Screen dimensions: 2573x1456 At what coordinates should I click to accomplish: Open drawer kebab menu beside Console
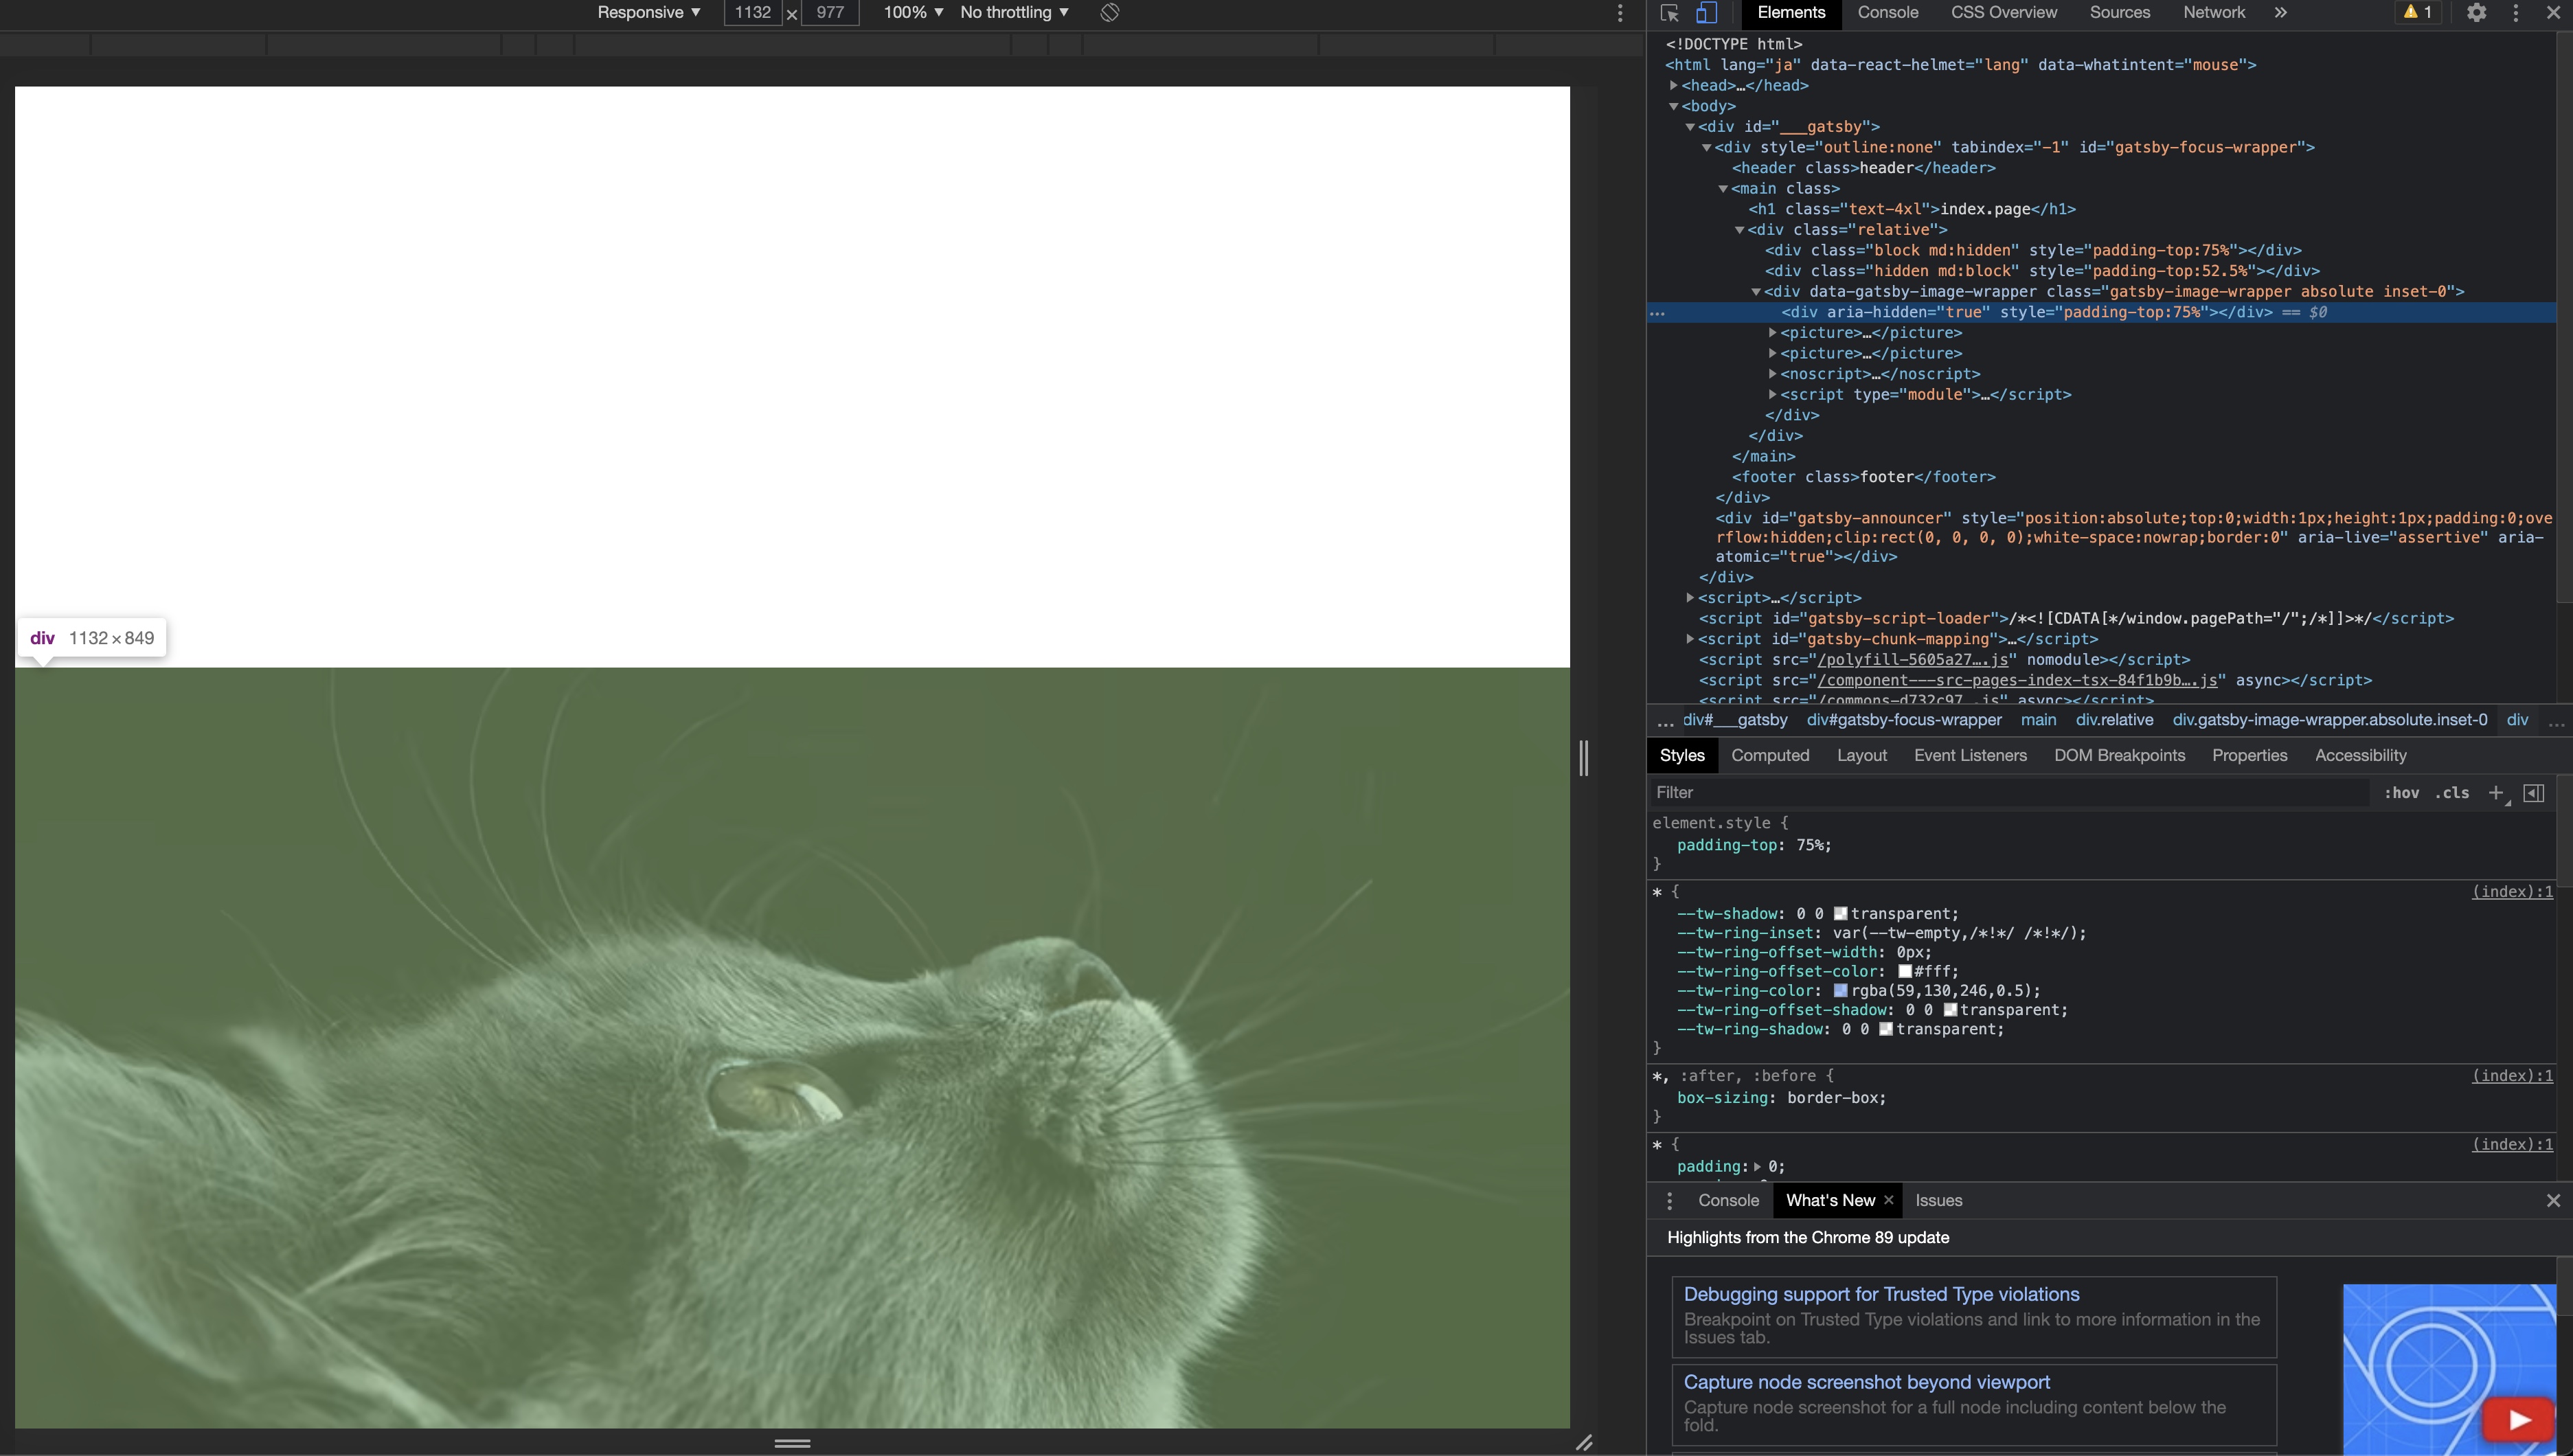pos(1669,1201)
